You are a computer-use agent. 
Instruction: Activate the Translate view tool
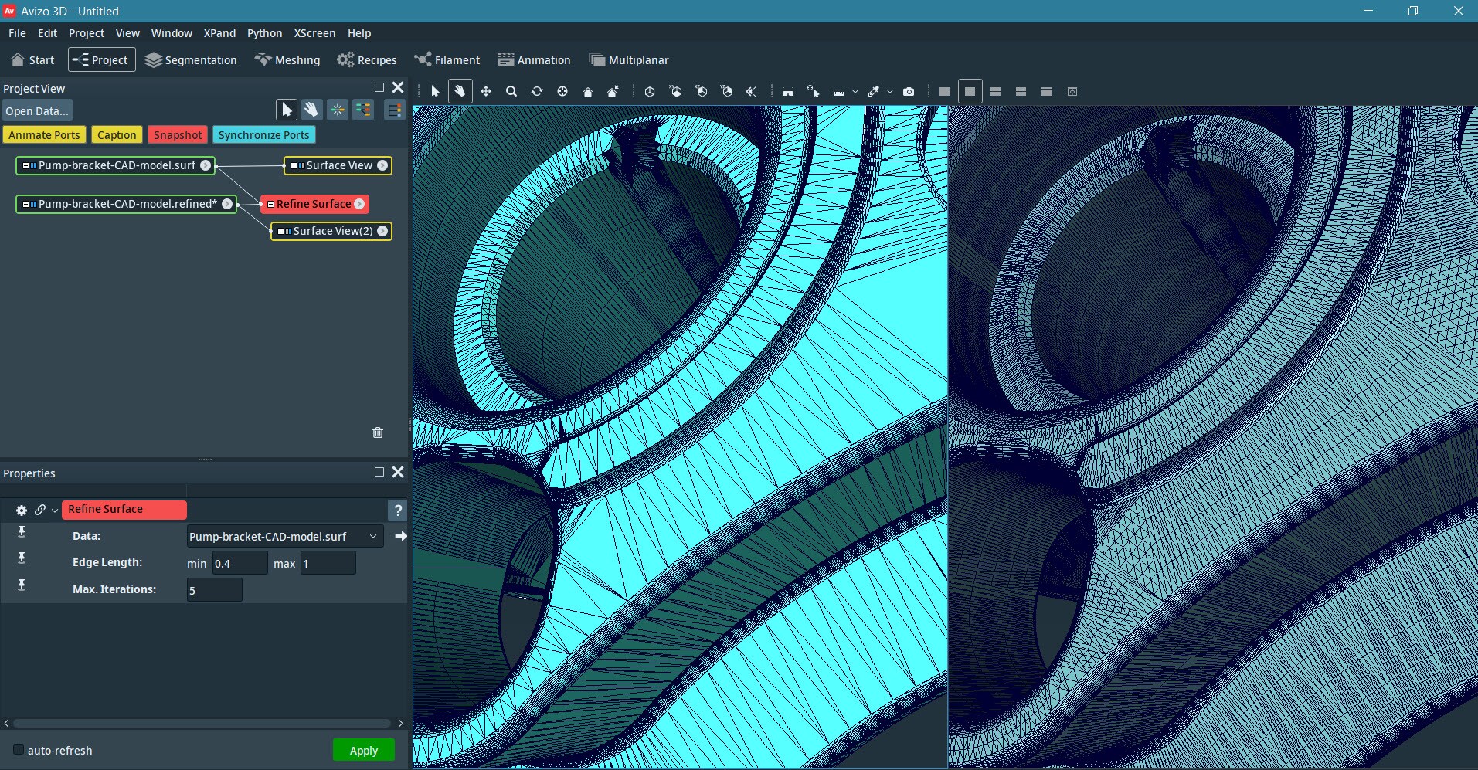[x=486, y=90]
